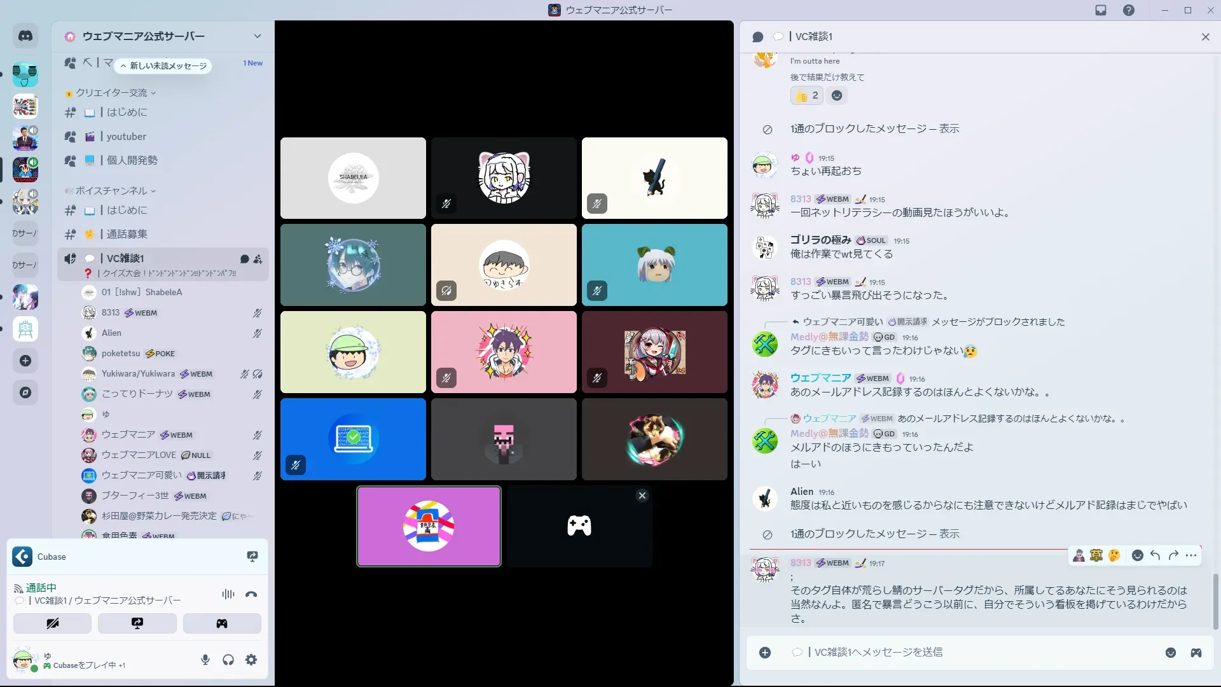Viewport: 1221px width, 687px height.
Task: Open Discover servers compass icon
Action: pos(25,392)
